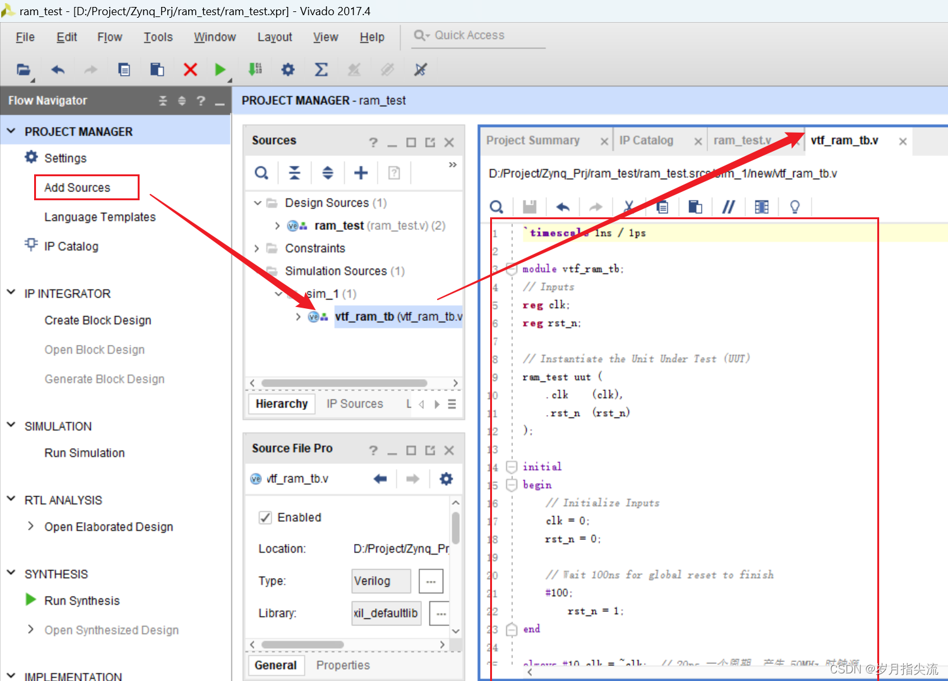
Task: Select vtf_ram_tb in Simulation Sources
Action: pos(399,316)
